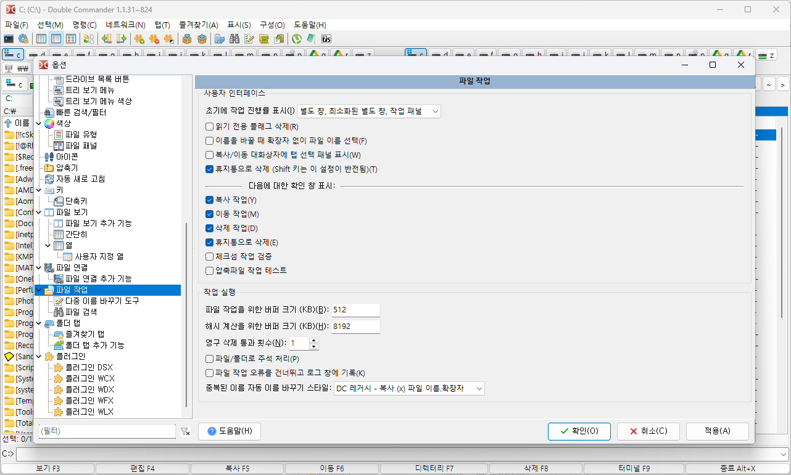The height and width of the screenshot is (475, 791).
Task: Click the left arrow toolbar icon
Action: click(x=107, y=39)
